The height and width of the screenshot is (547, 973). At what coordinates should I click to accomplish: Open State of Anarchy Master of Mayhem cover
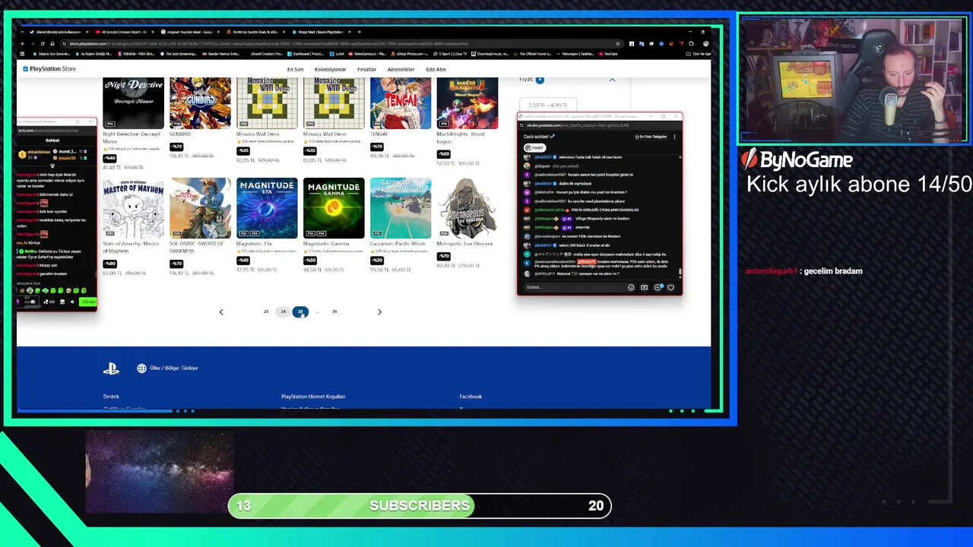(x=133, y=208)
